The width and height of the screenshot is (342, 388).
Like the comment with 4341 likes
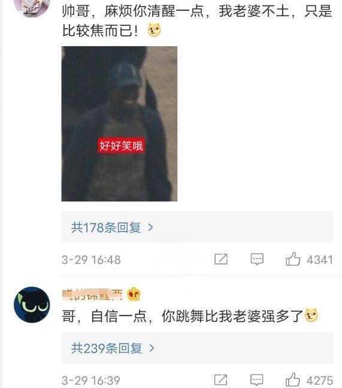pos(293,259)
